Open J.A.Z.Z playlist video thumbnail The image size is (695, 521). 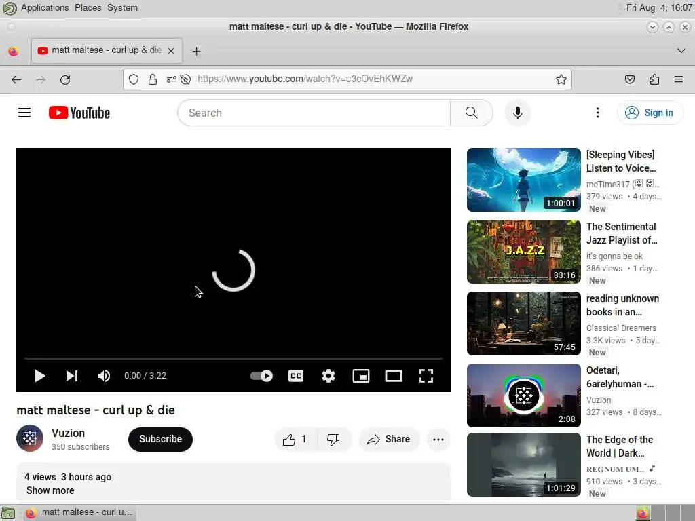[523, 251]
